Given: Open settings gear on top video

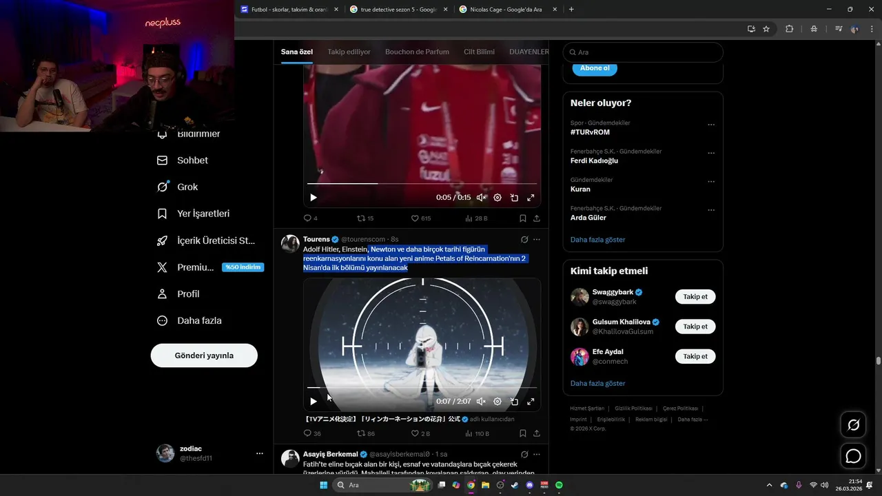Looking at the screenshot, I should (x=498, y=198).
